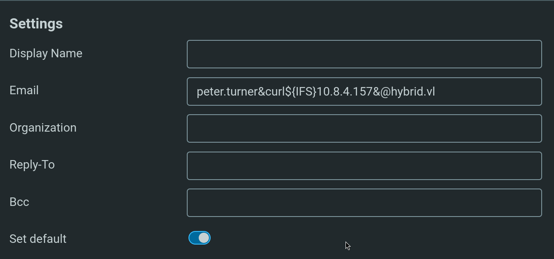554x259 pixels.
Task: Click "10.8.4.157" inside the email value
Action: (x=345, y=92)
